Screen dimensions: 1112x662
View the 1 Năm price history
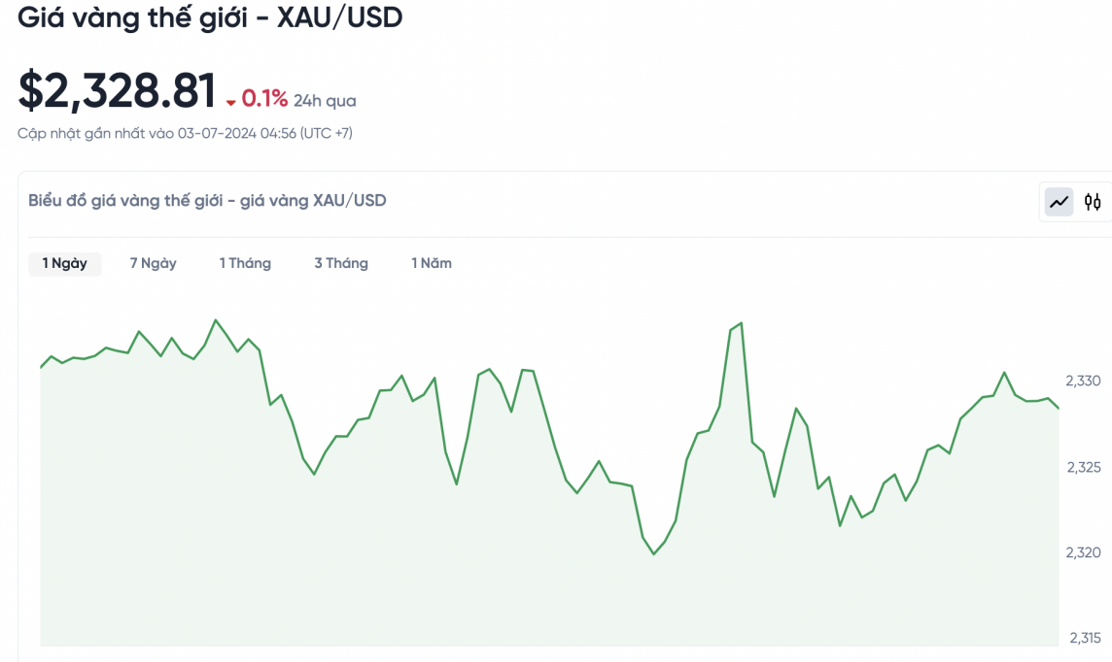pos(432,263)
